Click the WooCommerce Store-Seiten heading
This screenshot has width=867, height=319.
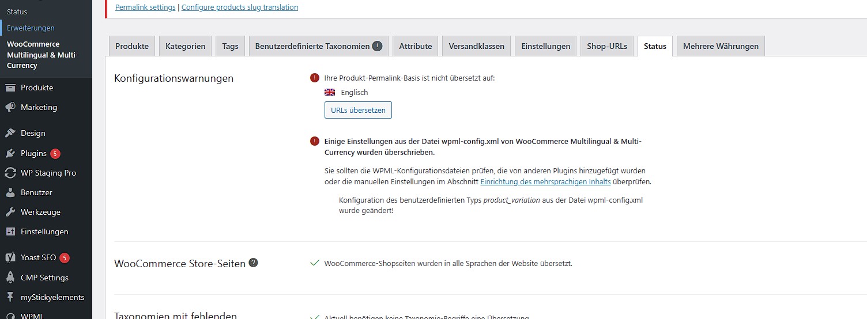[x=180, y=264]
